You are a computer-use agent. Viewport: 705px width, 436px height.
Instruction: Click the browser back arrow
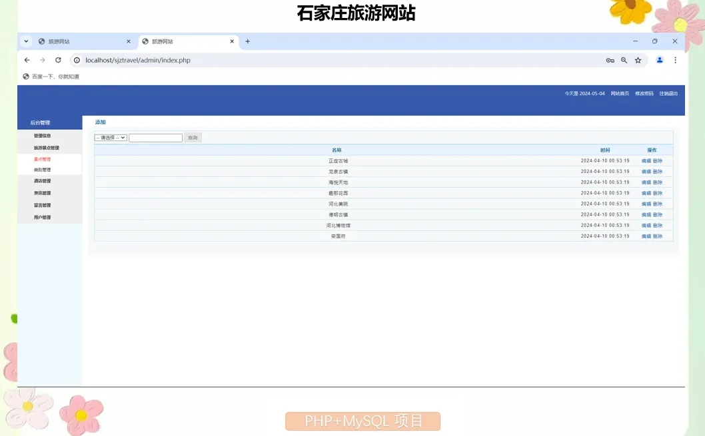tap(27, 60)
